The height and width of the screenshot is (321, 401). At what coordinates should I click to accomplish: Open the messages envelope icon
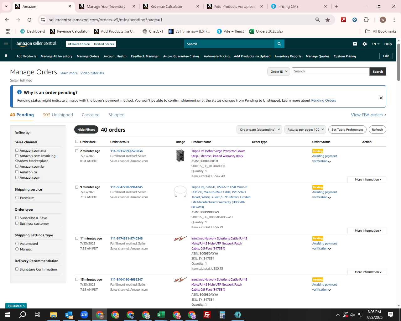pyautogui.click(x=355, y=44)
